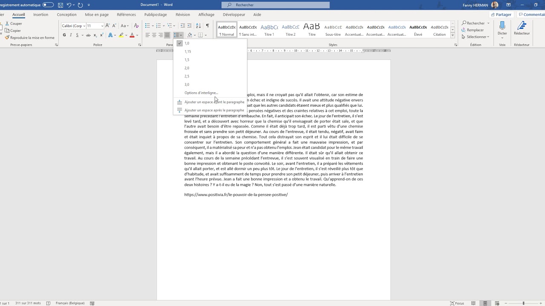The image size is (545, 306).
Task: Apply subscript formatting
Action: [x=95, y=35]
